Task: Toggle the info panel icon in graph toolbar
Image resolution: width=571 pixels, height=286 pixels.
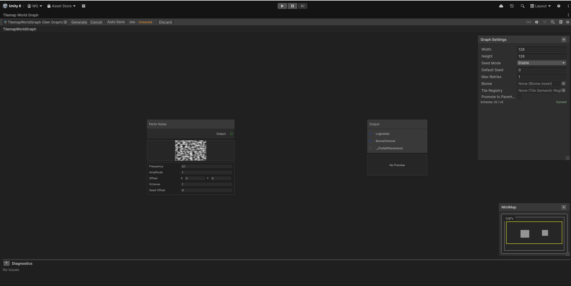Action: (x=537, y=22)
